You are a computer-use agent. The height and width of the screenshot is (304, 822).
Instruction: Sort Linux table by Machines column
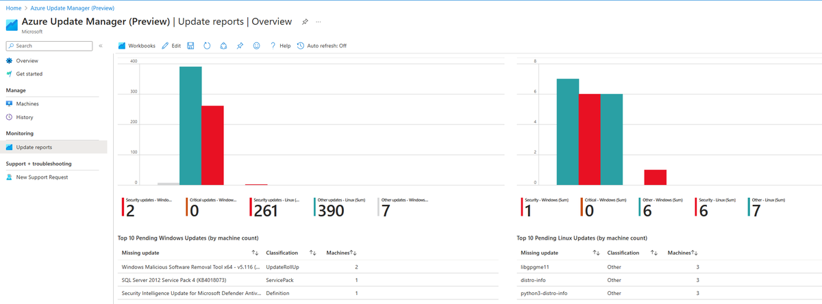(696, 253)
